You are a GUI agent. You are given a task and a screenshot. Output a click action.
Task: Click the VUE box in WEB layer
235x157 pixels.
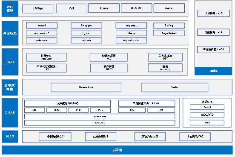tap(72, 8)
